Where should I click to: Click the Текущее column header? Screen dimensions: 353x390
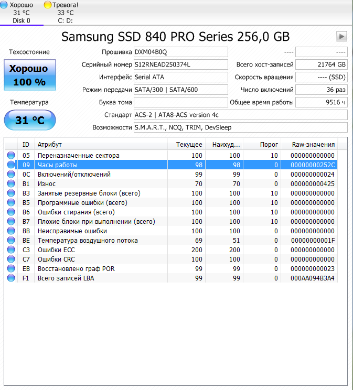pyautogui.click(x=186, y=145)
